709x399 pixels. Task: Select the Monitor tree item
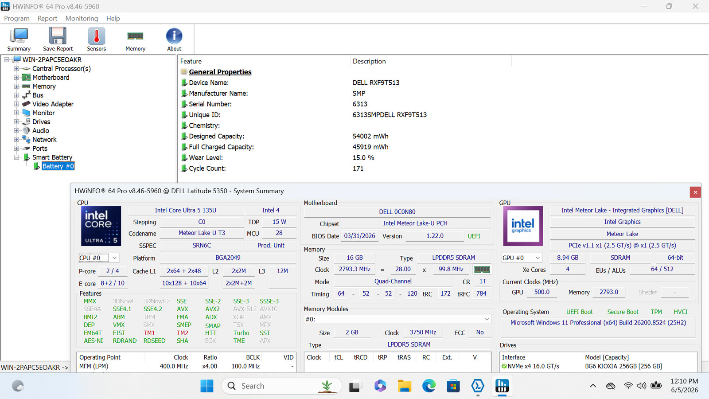click(43, 113)
